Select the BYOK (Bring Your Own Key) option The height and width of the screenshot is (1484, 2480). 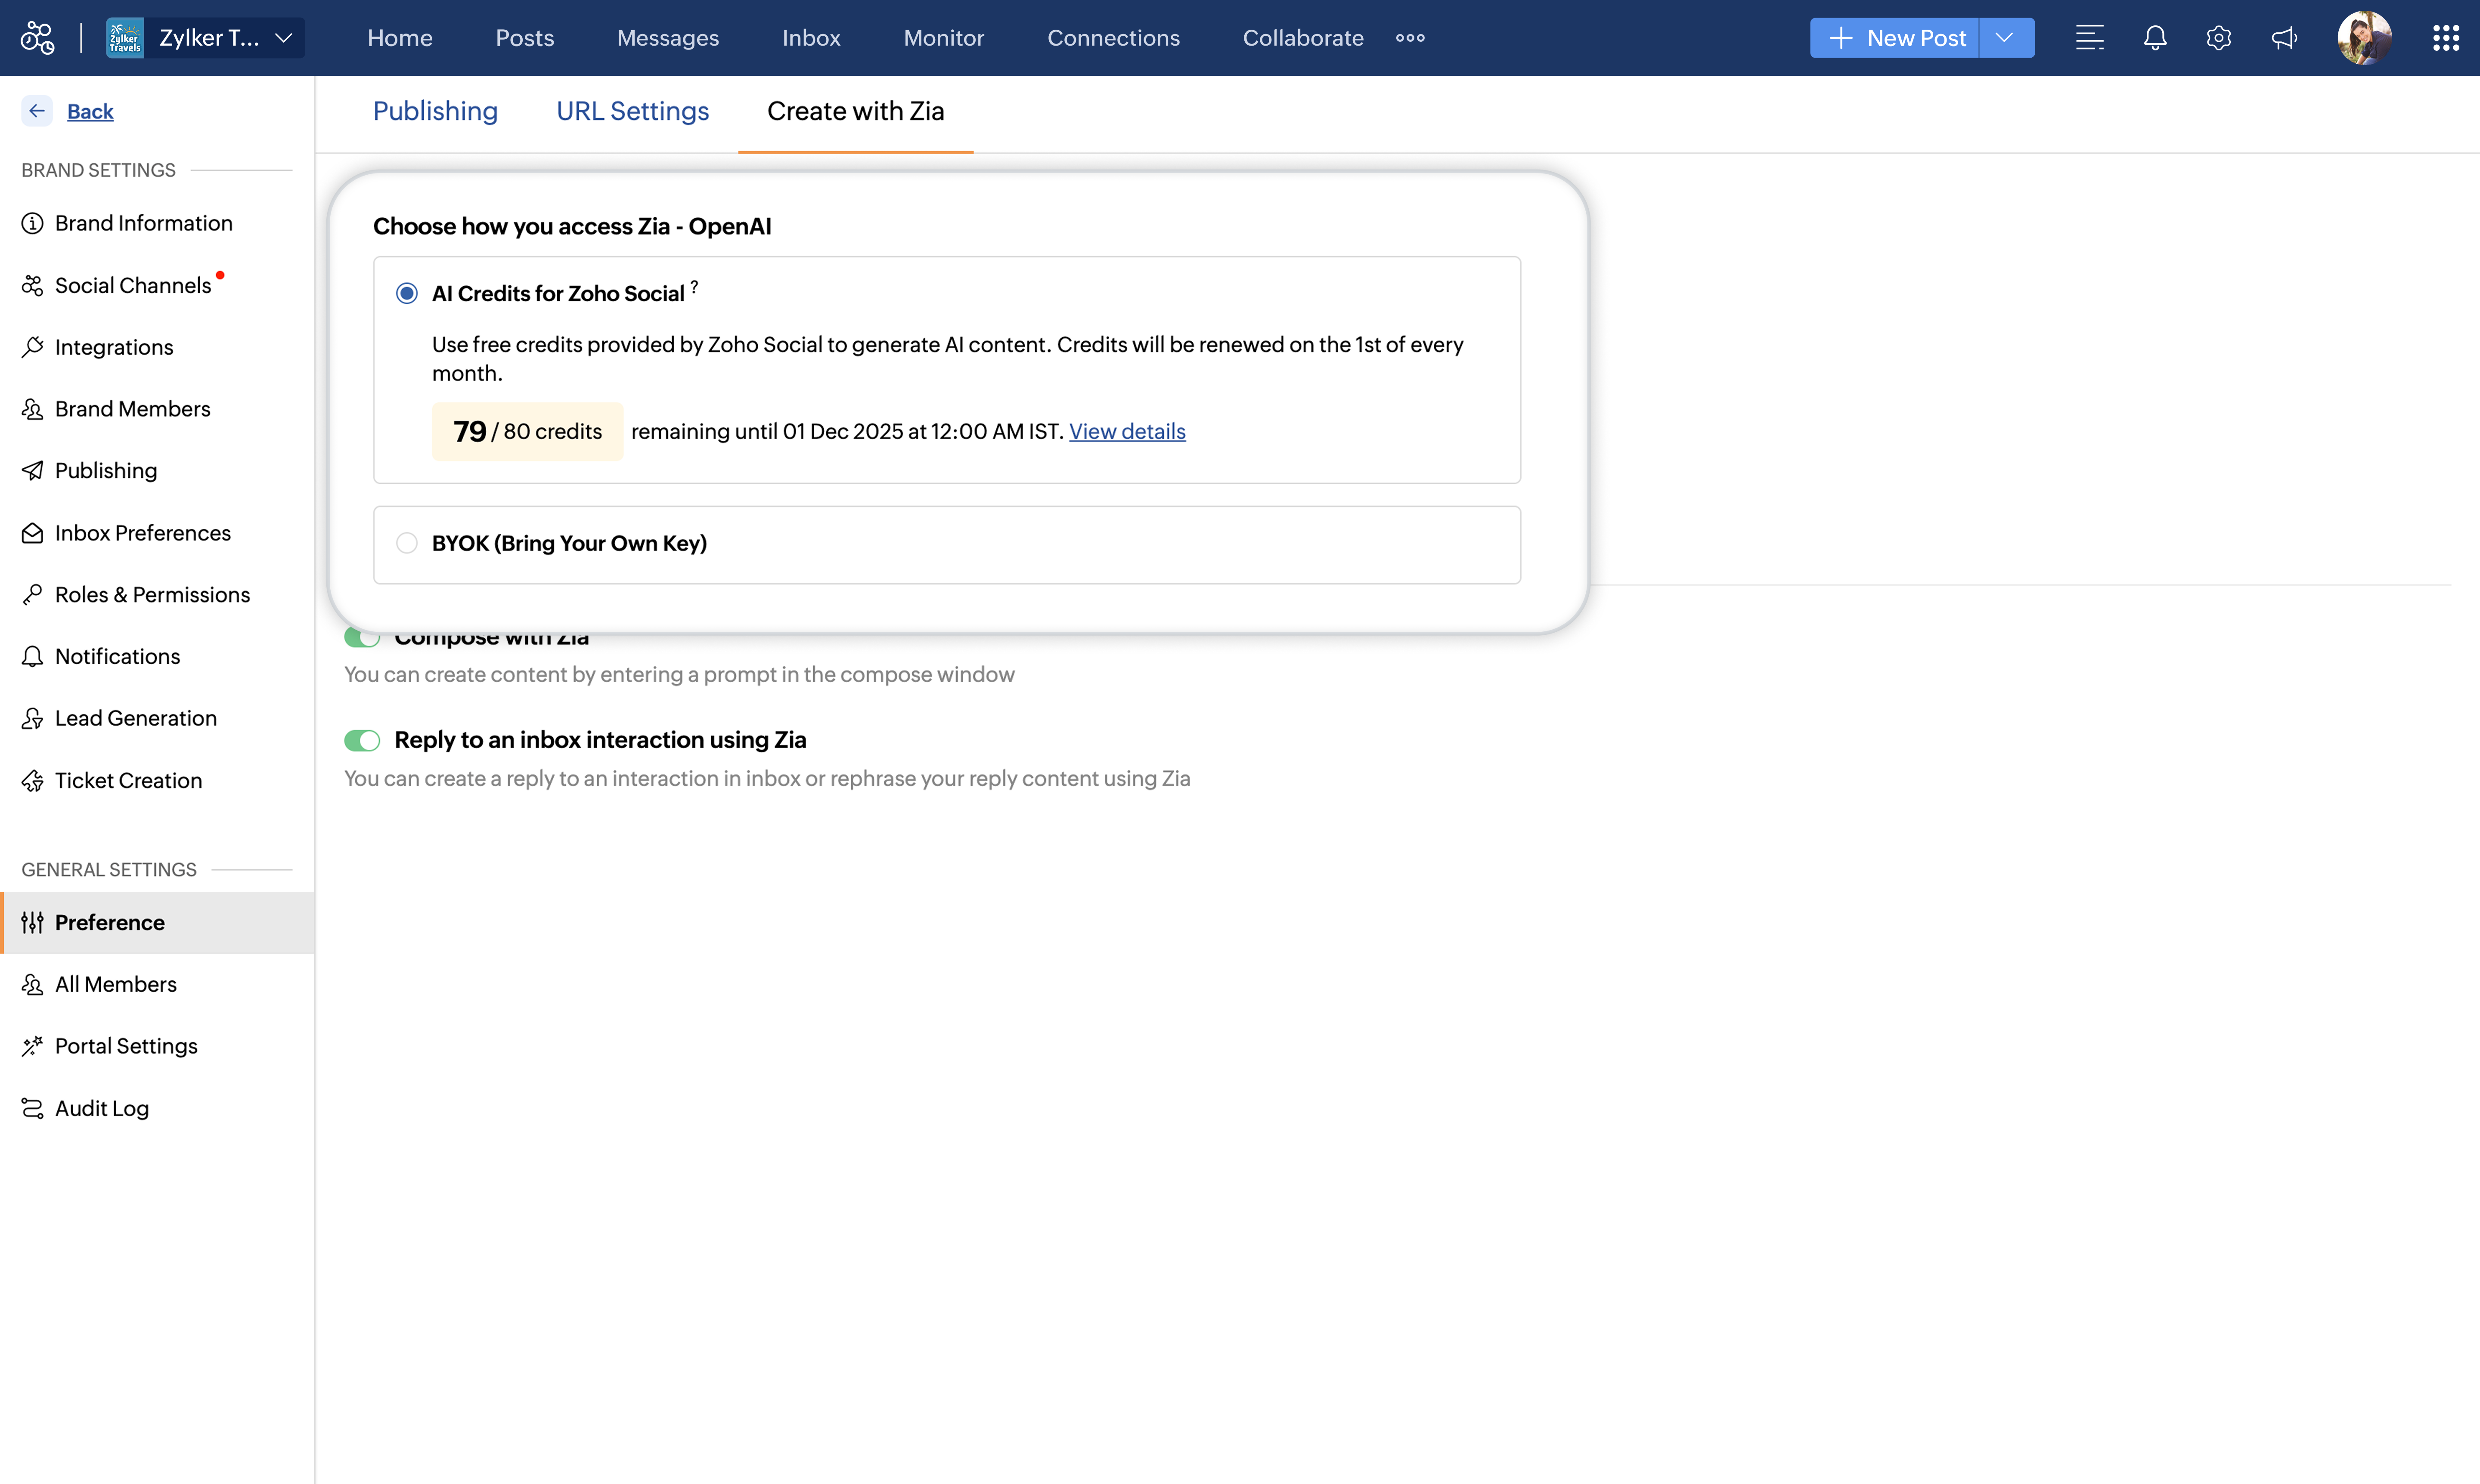406,543
